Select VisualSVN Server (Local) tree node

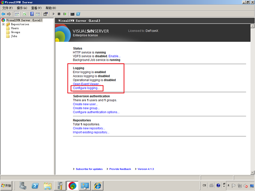[24, 20]
